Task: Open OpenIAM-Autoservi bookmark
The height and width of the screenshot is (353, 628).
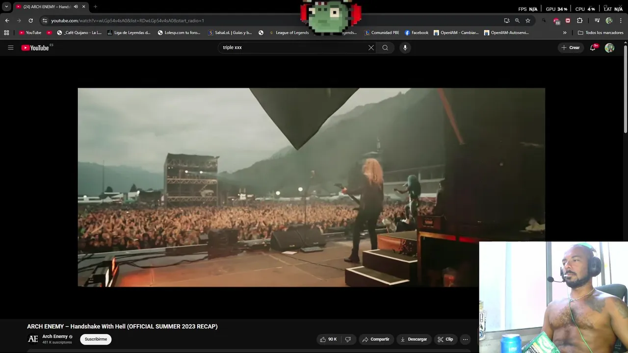Action: tap(506, 33)
